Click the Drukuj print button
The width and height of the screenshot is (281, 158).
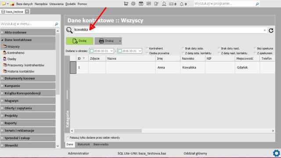pyautogui.click(x=106, y=41)
